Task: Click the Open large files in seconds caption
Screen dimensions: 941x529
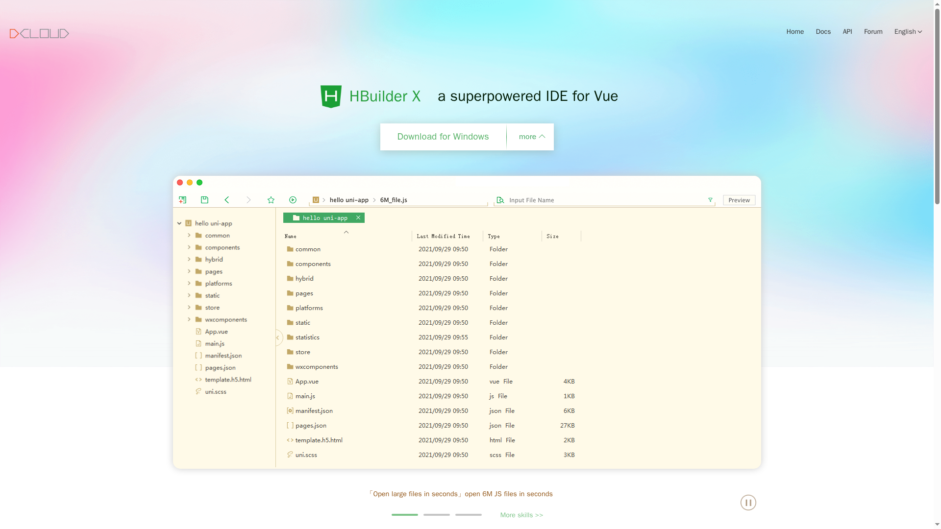Action: pos(461,494)
